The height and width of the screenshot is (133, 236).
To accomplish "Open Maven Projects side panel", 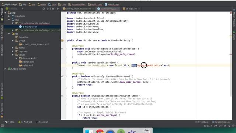I will (234, 18).
